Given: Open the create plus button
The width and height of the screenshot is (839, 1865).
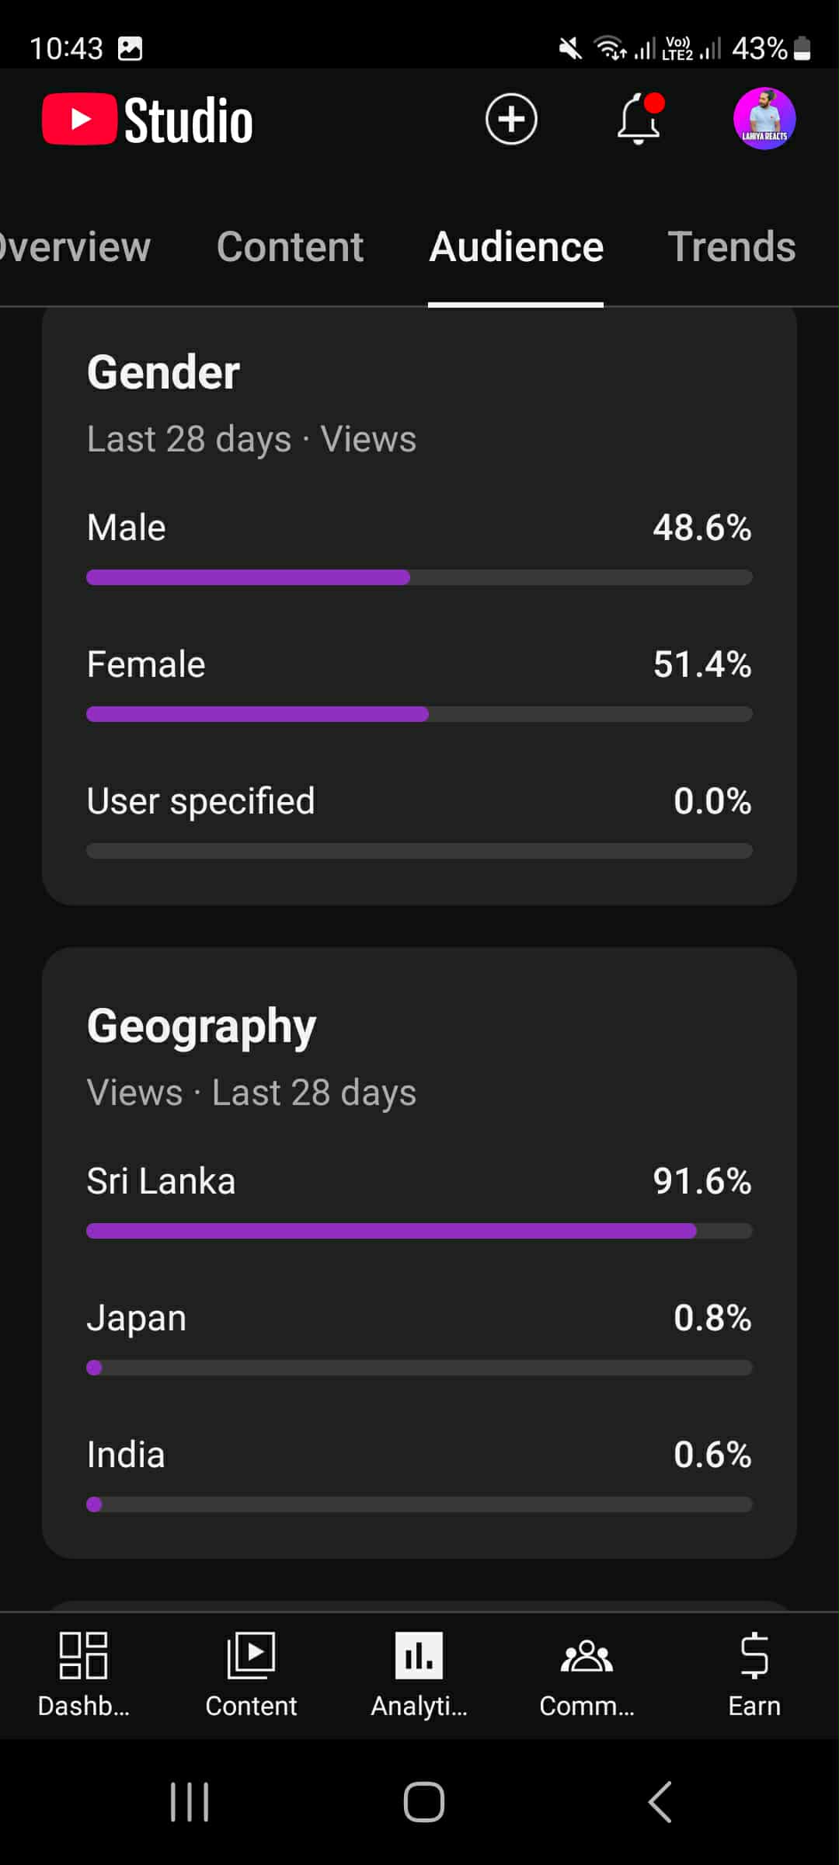Looking at the screenshot, I should pyautogui.click(x=511, y=119).
